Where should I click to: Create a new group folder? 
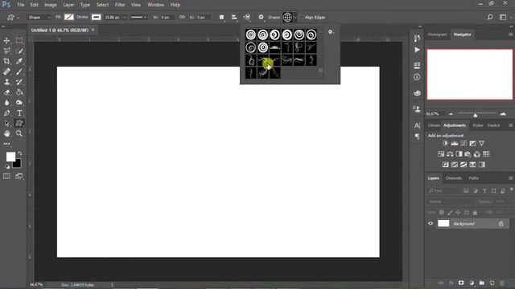[x=482, y=283]
